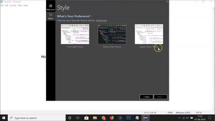Open Firefox from taskbar
This screenshot has width=215, height=121.
112,118
